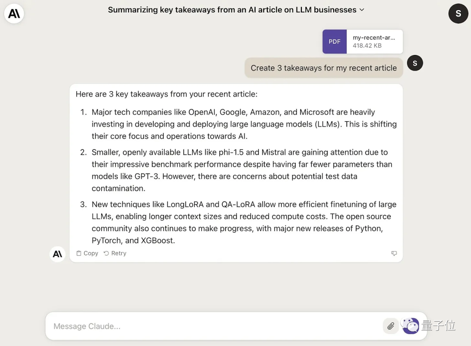Click the assistant avatar beside the response
The image size is (471, 346).
pyautogui.click(x=58, y=254)
